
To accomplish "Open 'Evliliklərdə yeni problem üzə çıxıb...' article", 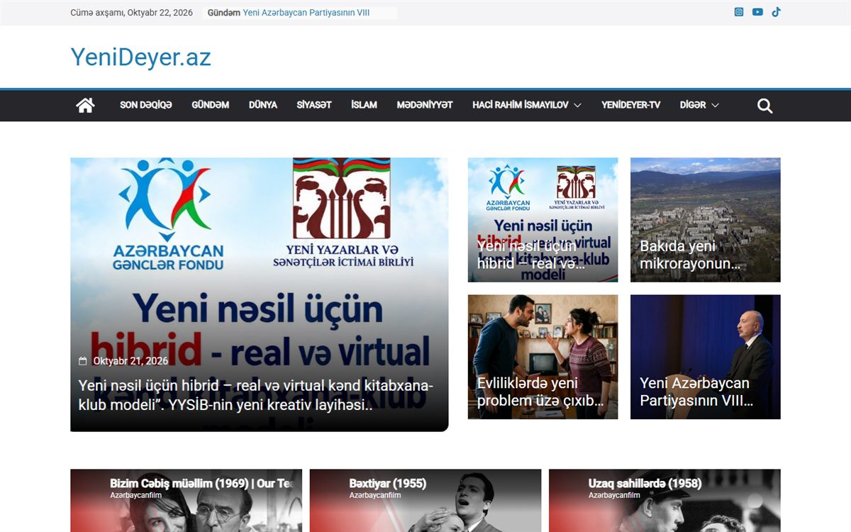I will click(x=540, y=392).
